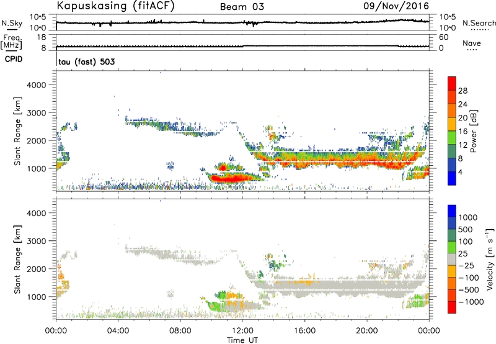Click the Beam 03 label
This screenshot has height=344, width=496.
pyautogui.click(x=242, y=7)
